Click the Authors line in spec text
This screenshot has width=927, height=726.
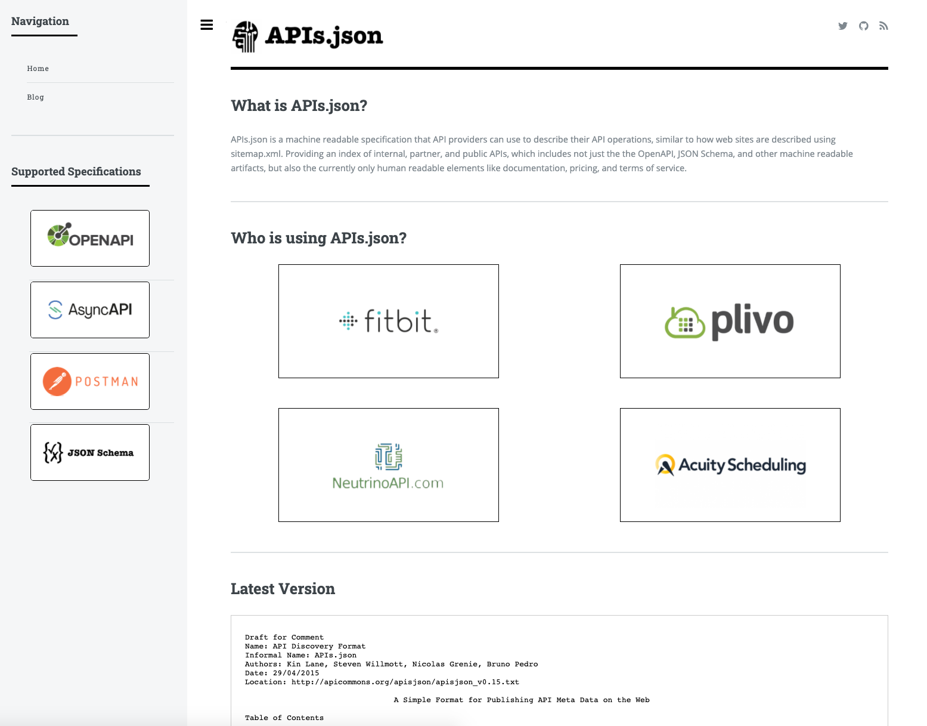[x=391, y=664]
